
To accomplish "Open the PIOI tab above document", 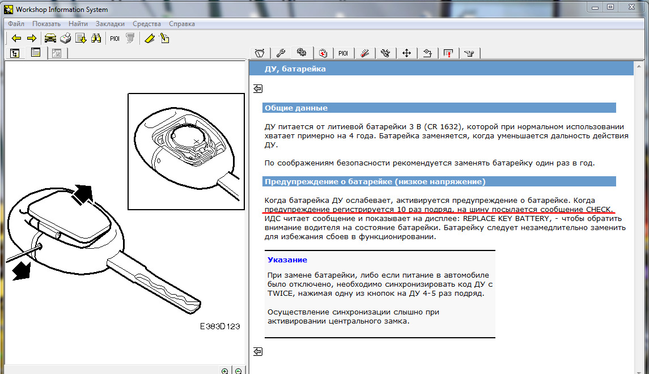I will click(343, 53).
